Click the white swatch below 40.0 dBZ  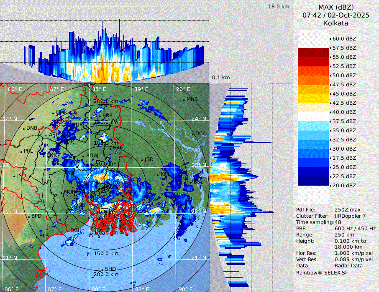(313, 116)
